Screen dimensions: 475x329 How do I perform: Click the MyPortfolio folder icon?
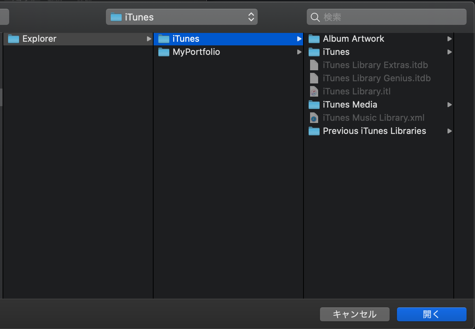(x=164, y=52)
